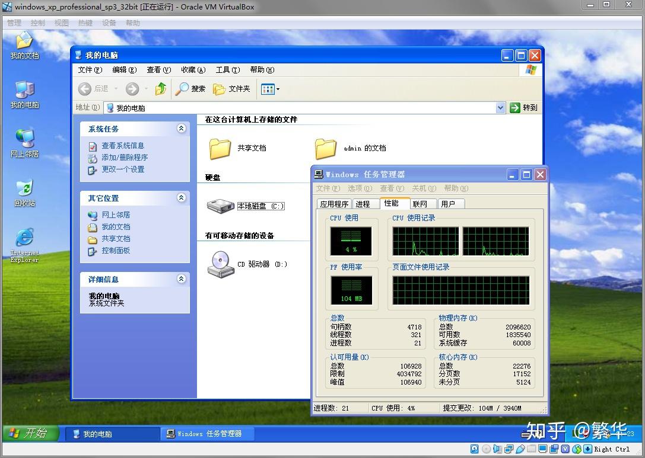The height and width of the screenshot is (458, 645).
Task: Click the 查看系统信息 link
Action: [x=123, y=145]
